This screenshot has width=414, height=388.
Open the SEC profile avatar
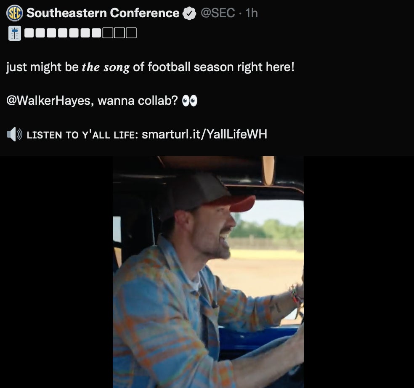[14, 13]
